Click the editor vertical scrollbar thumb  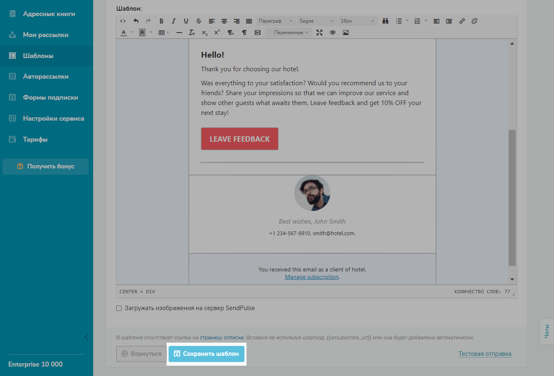(512, 198)
